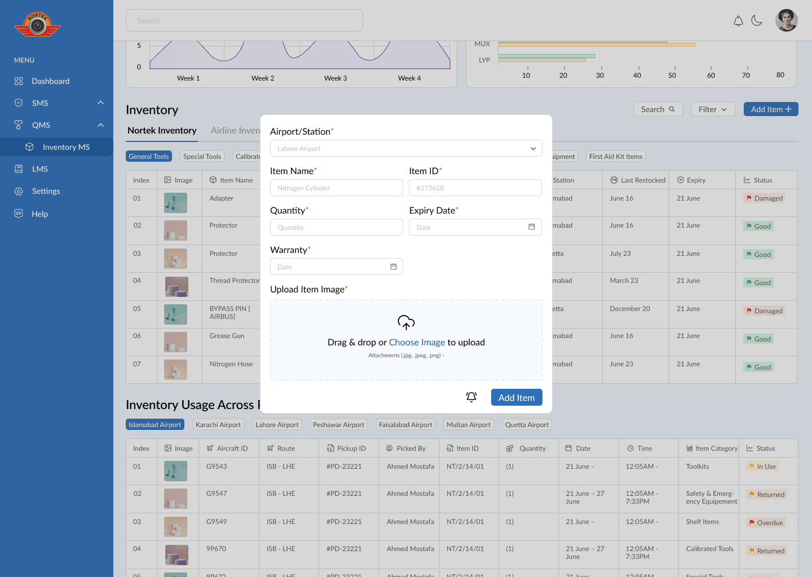The width and height of the screenshot is (812, 577).
Task: Select Islamabad Airport chip
Action: click(x=155, y=425)
